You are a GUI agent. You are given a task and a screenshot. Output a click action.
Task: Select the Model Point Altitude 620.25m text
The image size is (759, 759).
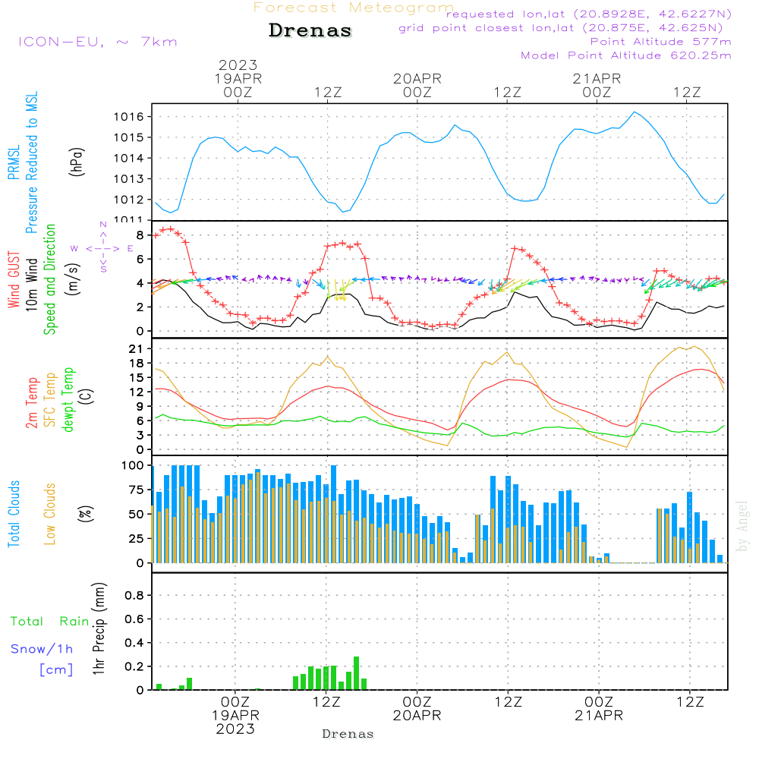click(x=626, y=55)
